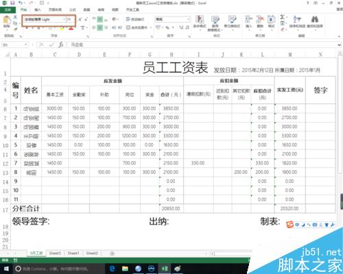Click the Fill down icon in editing group
Screen dimensions: 343x274
pos(283,23)
